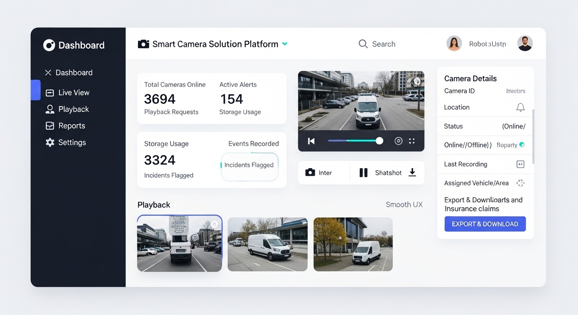Toggle the Incidents Flagged pill
This screenshot has height=315, width=578.
pyautogui.click(x=249, y=165)
